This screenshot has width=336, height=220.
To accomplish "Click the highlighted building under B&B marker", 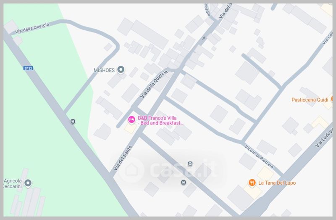I will click(x=131, y=128).
